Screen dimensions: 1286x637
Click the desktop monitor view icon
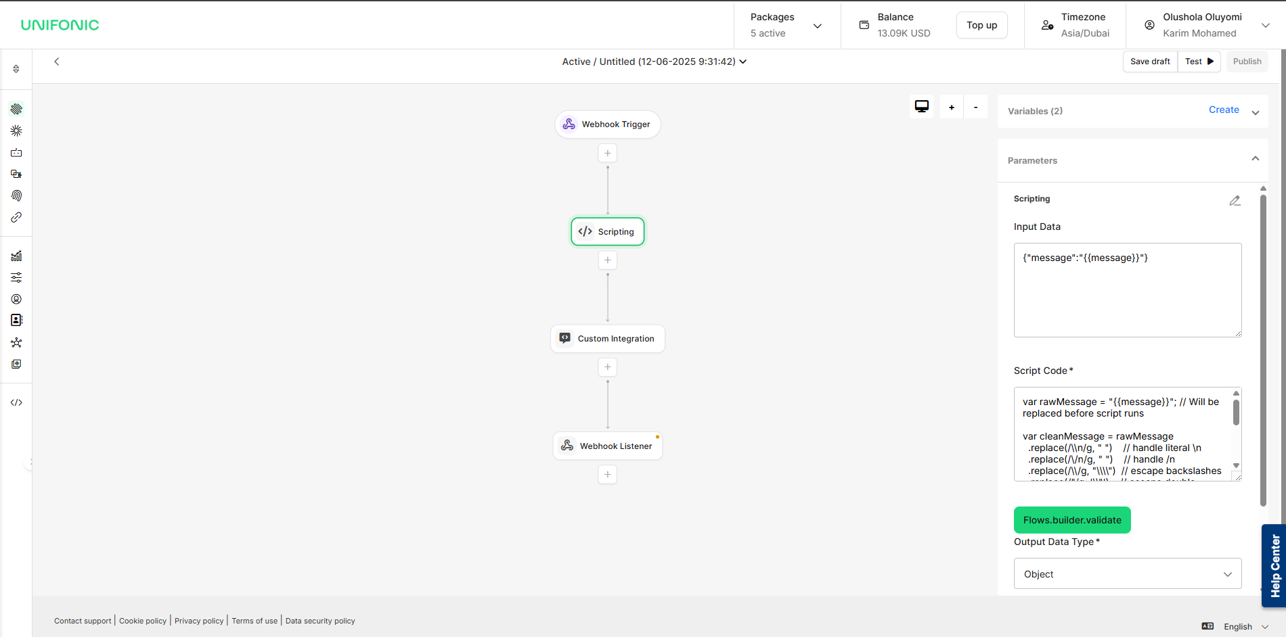point(921,107)
